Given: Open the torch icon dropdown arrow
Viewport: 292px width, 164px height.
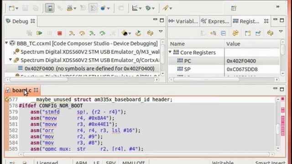Looking at the screenshot, I should (171, 8).
